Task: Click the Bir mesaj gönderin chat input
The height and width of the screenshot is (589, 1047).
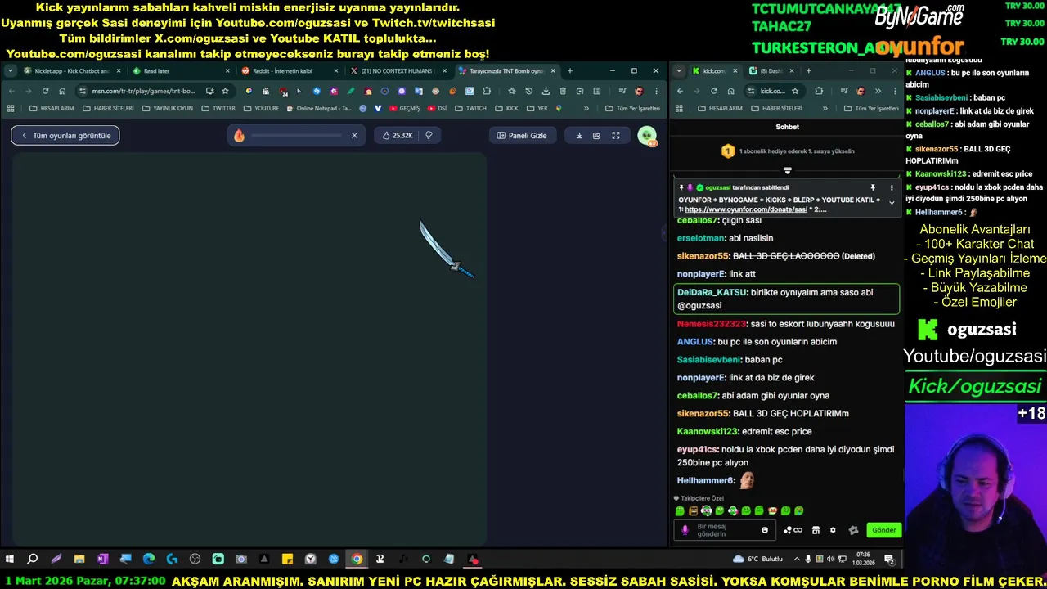Action: tap(723, 530)
